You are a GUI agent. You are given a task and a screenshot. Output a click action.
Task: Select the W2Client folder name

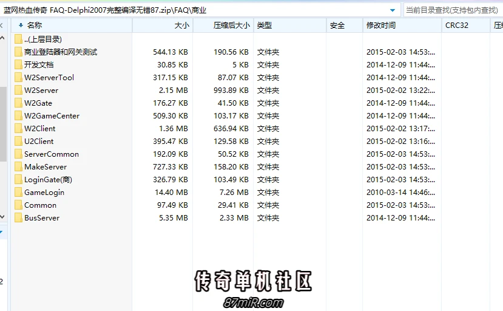click(40, 129)
